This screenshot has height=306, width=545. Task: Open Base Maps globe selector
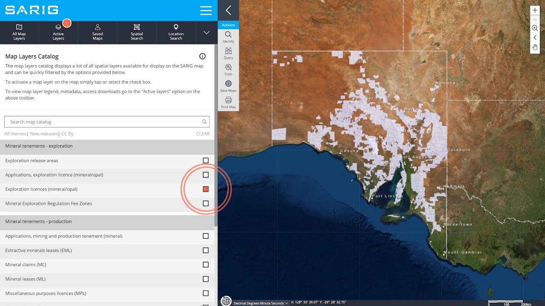click(228, 86)
